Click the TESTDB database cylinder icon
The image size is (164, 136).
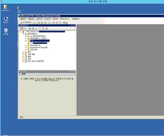(28, 50)
